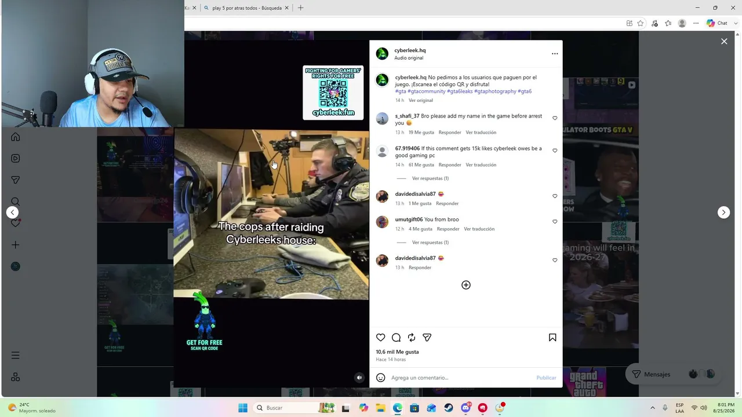Open Reels from the Instagram sidebar
The image size is (742, 417).
16,158
